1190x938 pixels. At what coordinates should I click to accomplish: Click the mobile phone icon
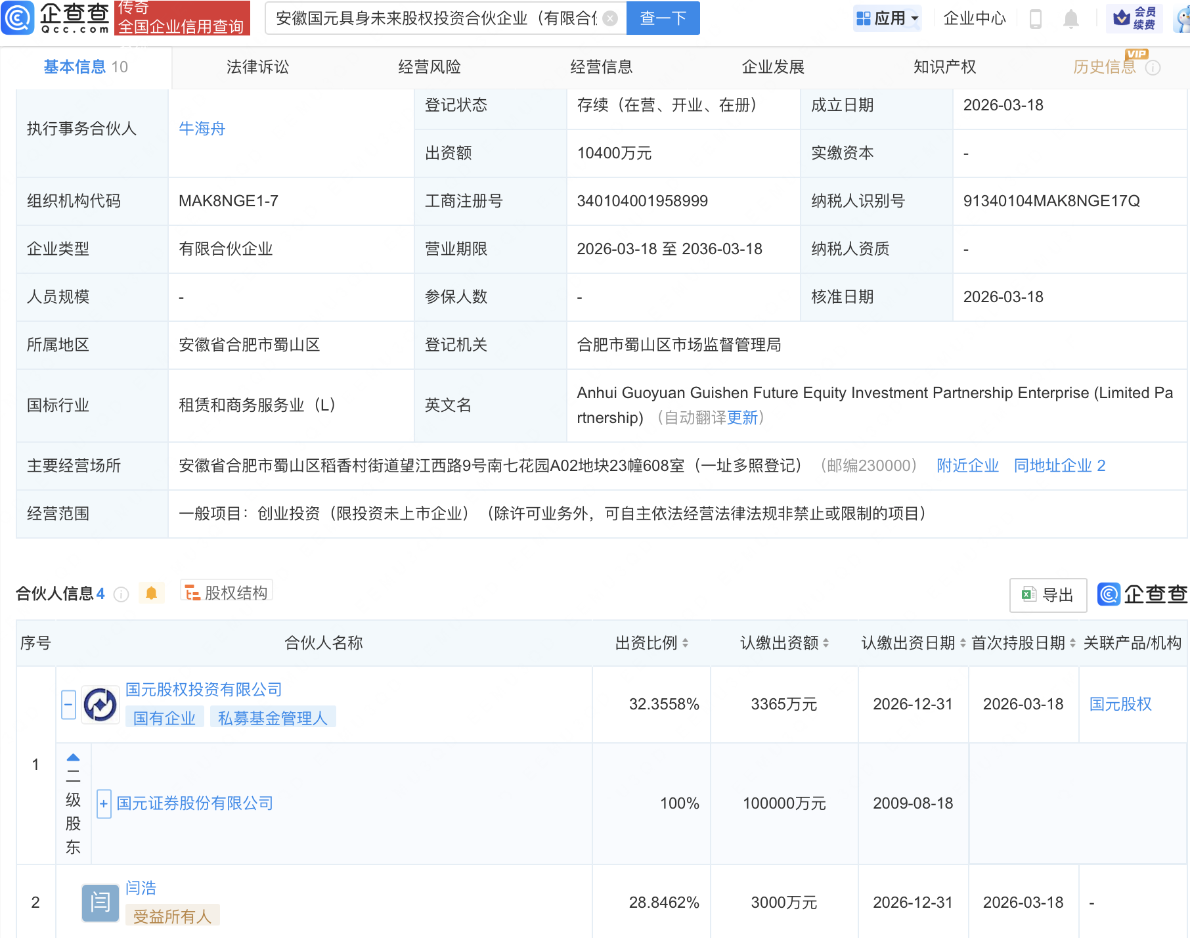[1036, 18]
